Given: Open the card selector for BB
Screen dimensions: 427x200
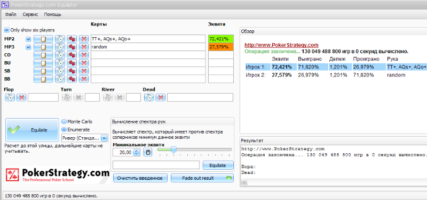Looking at the screenshot, I should tap(60, 79).
